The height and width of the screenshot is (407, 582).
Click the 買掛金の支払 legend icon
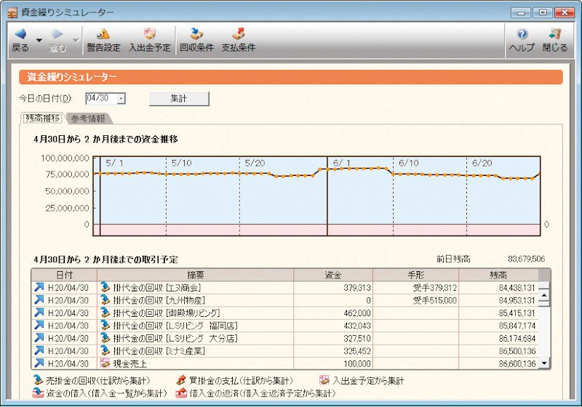click(x=181, y=380)
